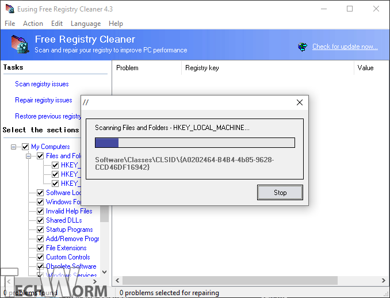Open the Language menu
This screenshot has width=390, height=298.
[86, 24]
